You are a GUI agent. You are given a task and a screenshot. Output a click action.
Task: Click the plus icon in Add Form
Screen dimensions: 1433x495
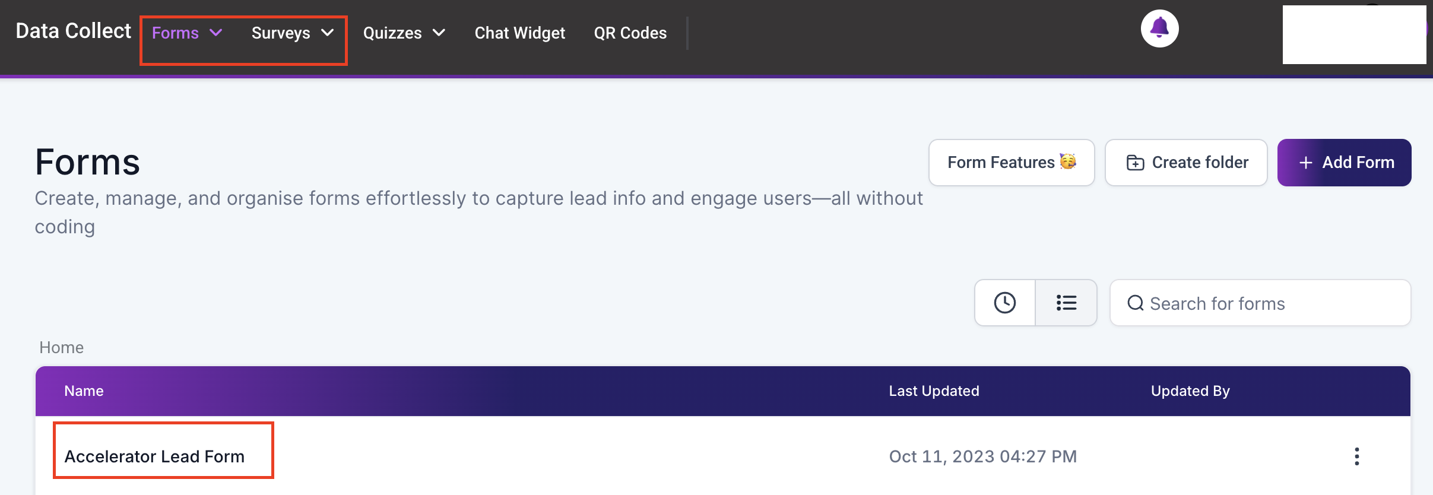coord(1305,163)
